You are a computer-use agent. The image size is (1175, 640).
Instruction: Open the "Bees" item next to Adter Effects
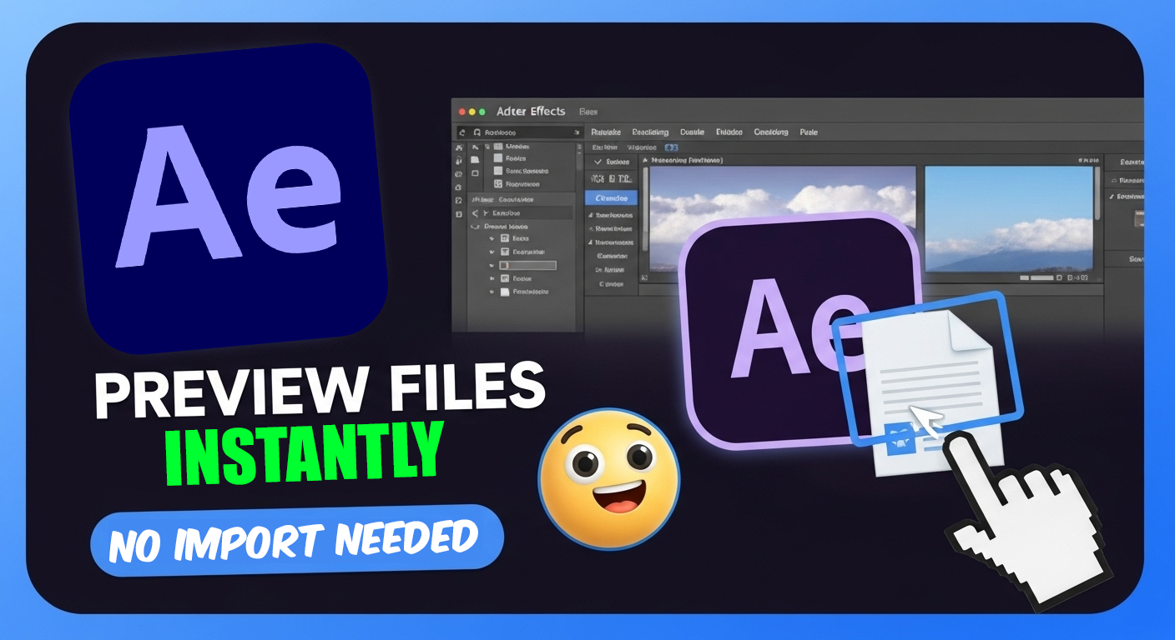tap(589, 112)
